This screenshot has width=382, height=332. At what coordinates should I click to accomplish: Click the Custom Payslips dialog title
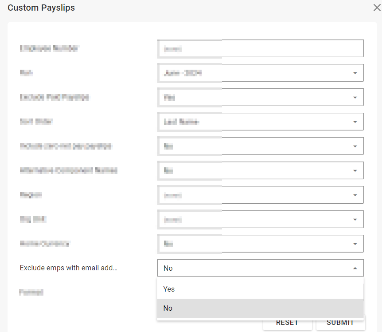click(41, 8)
